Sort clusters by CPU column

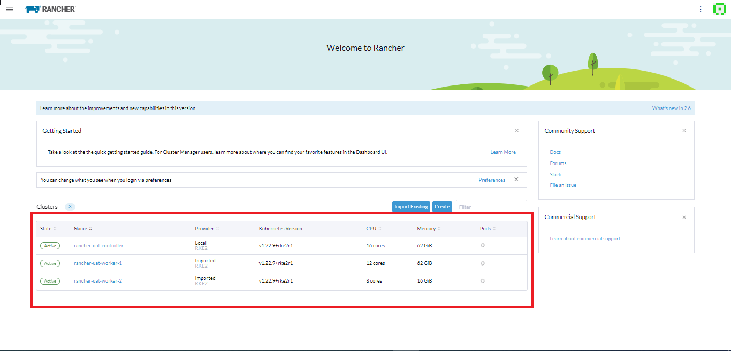(x=374, y=229)
